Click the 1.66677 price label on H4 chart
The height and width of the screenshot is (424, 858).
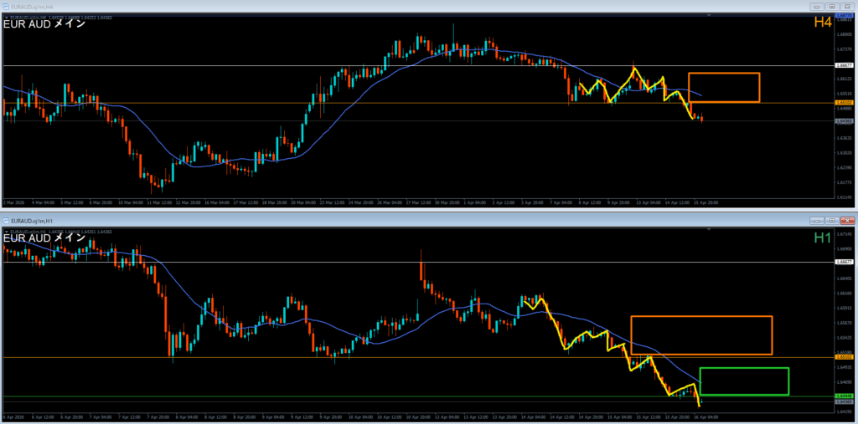(x=844, y=64)
